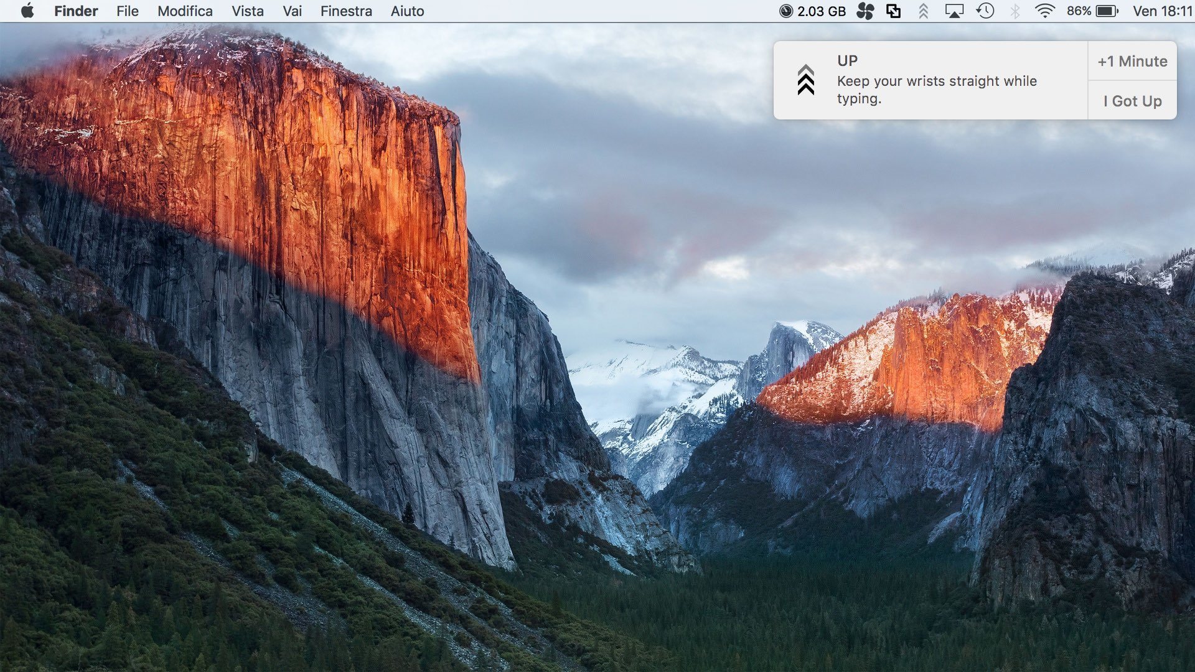The image size is (1195, 672).
Task: Click the Ven 18:11 clock
Action: 1162,11
